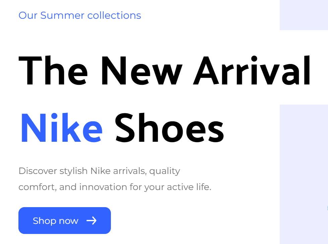328x244 pixels.
Task: Click the word 'collections' in the tagline
Action: click(114, 15)
